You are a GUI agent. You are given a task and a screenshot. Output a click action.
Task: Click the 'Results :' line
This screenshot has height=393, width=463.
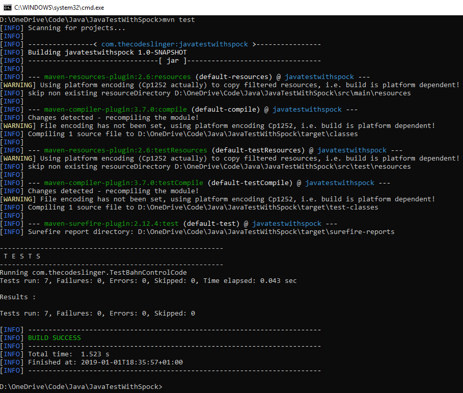(18, 297)
